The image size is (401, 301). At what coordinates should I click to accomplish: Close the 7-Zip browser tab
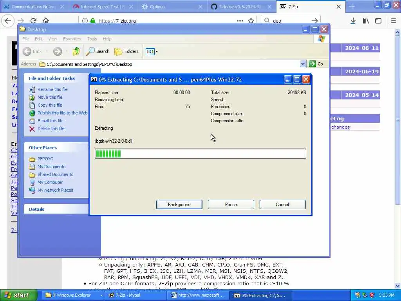pyautogui.click(x=339, y=7)
